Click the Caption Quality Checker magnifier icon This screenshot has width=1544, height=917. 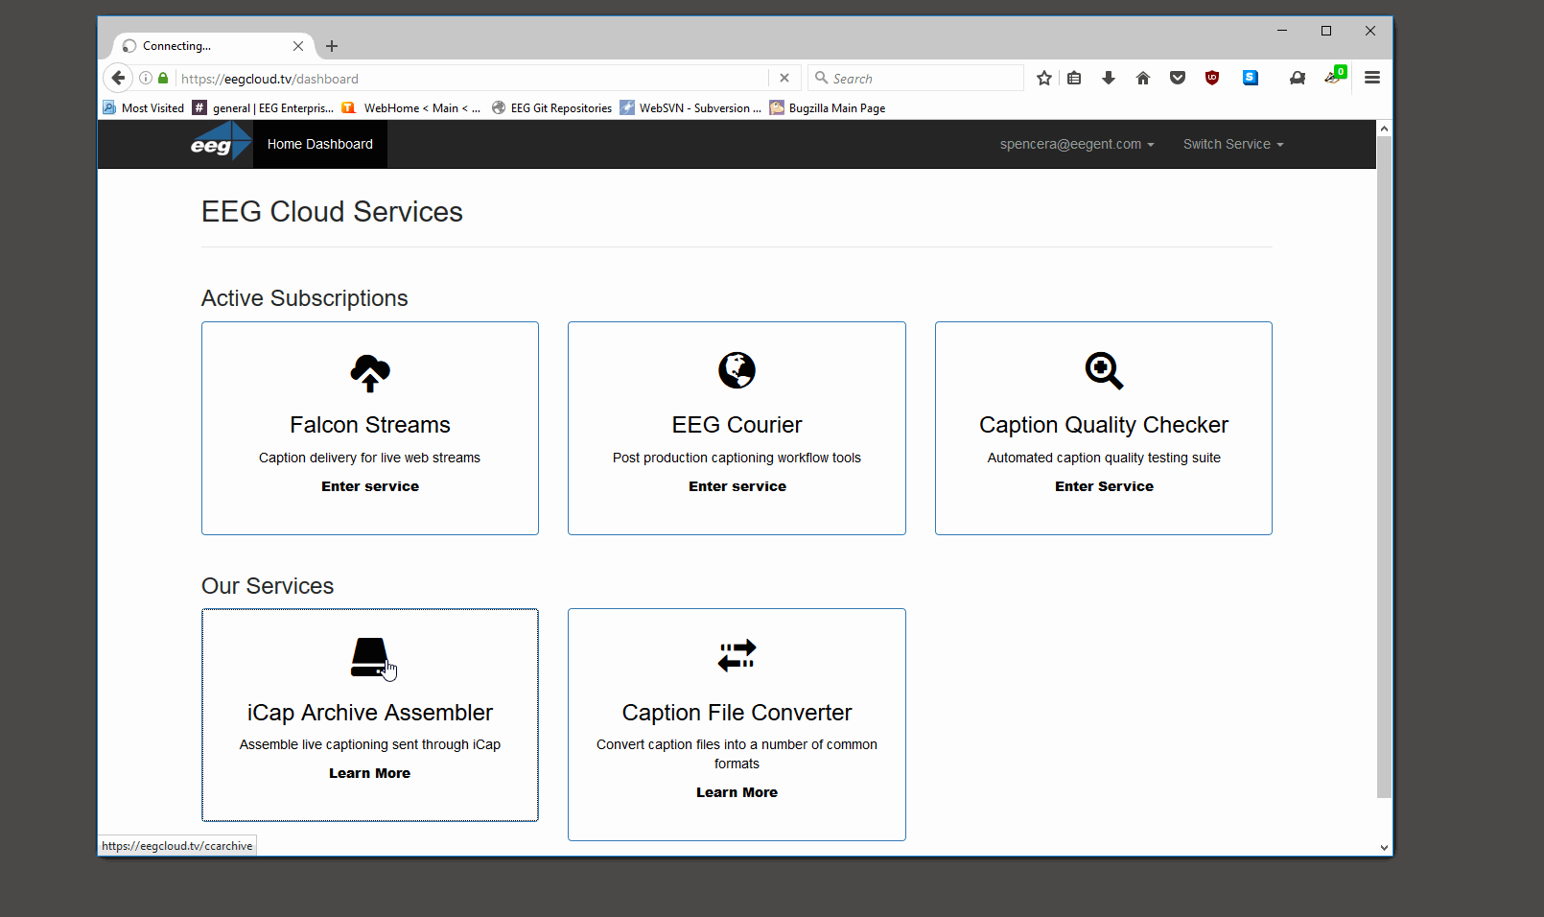click(x=1104, y=370)
